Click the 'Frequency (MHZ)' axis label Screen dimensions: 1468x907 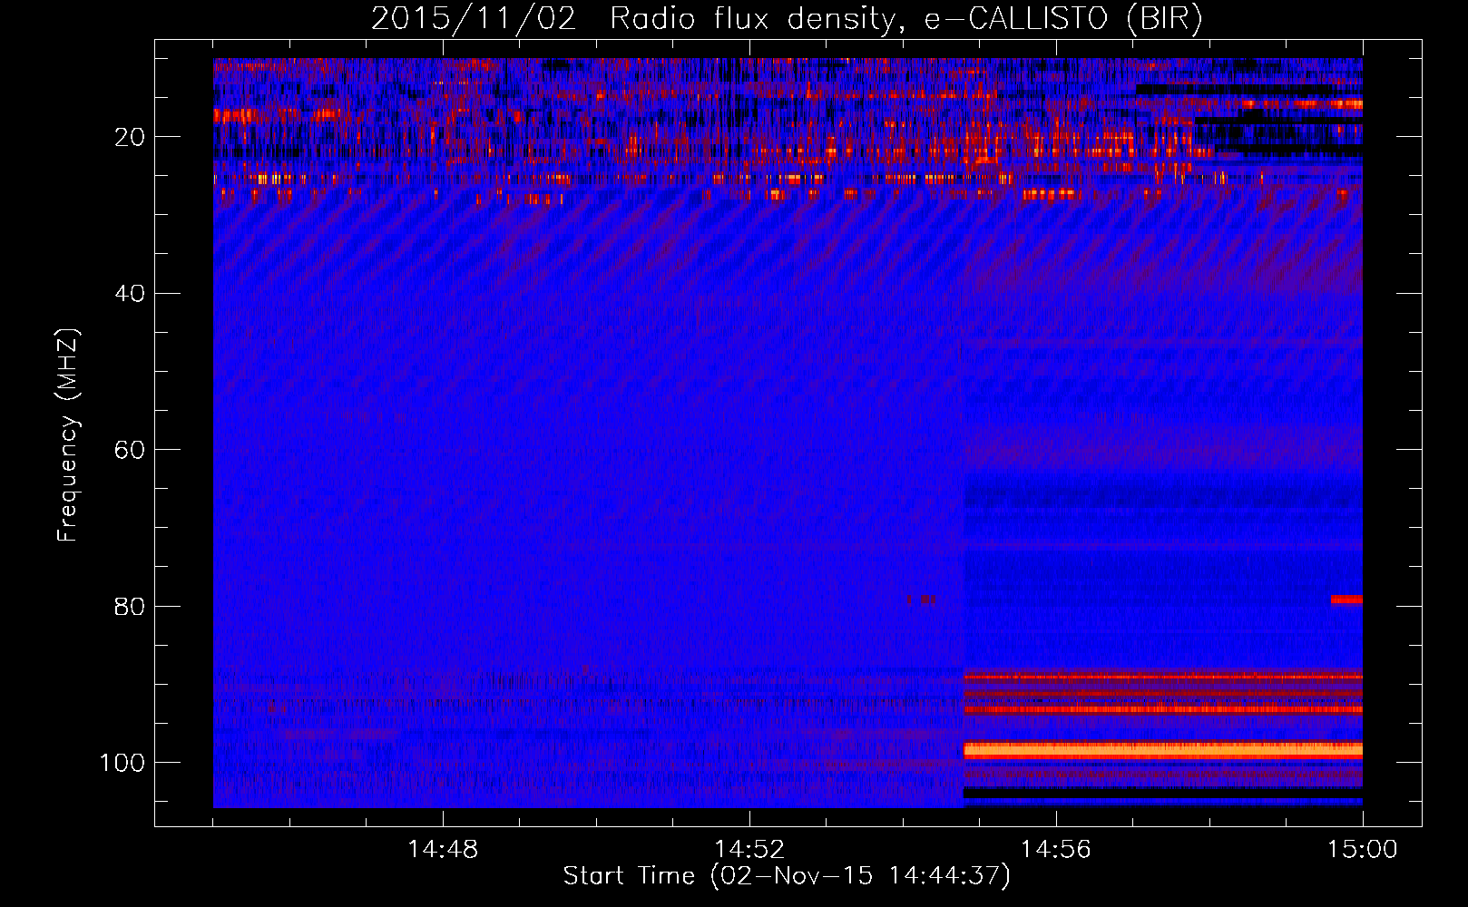(x=68, y=435)
